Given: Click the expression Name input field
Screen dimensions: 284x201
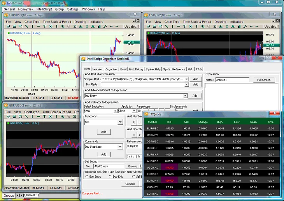Looking at the screenshot, I should (x=232, y=80).
